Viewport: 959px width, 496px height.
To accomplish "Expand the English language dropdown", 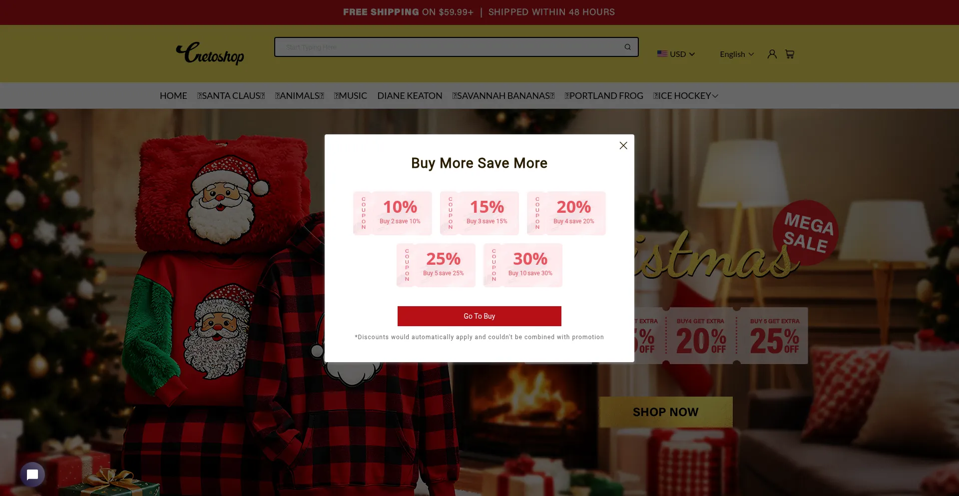I will [x=737, y=54].
